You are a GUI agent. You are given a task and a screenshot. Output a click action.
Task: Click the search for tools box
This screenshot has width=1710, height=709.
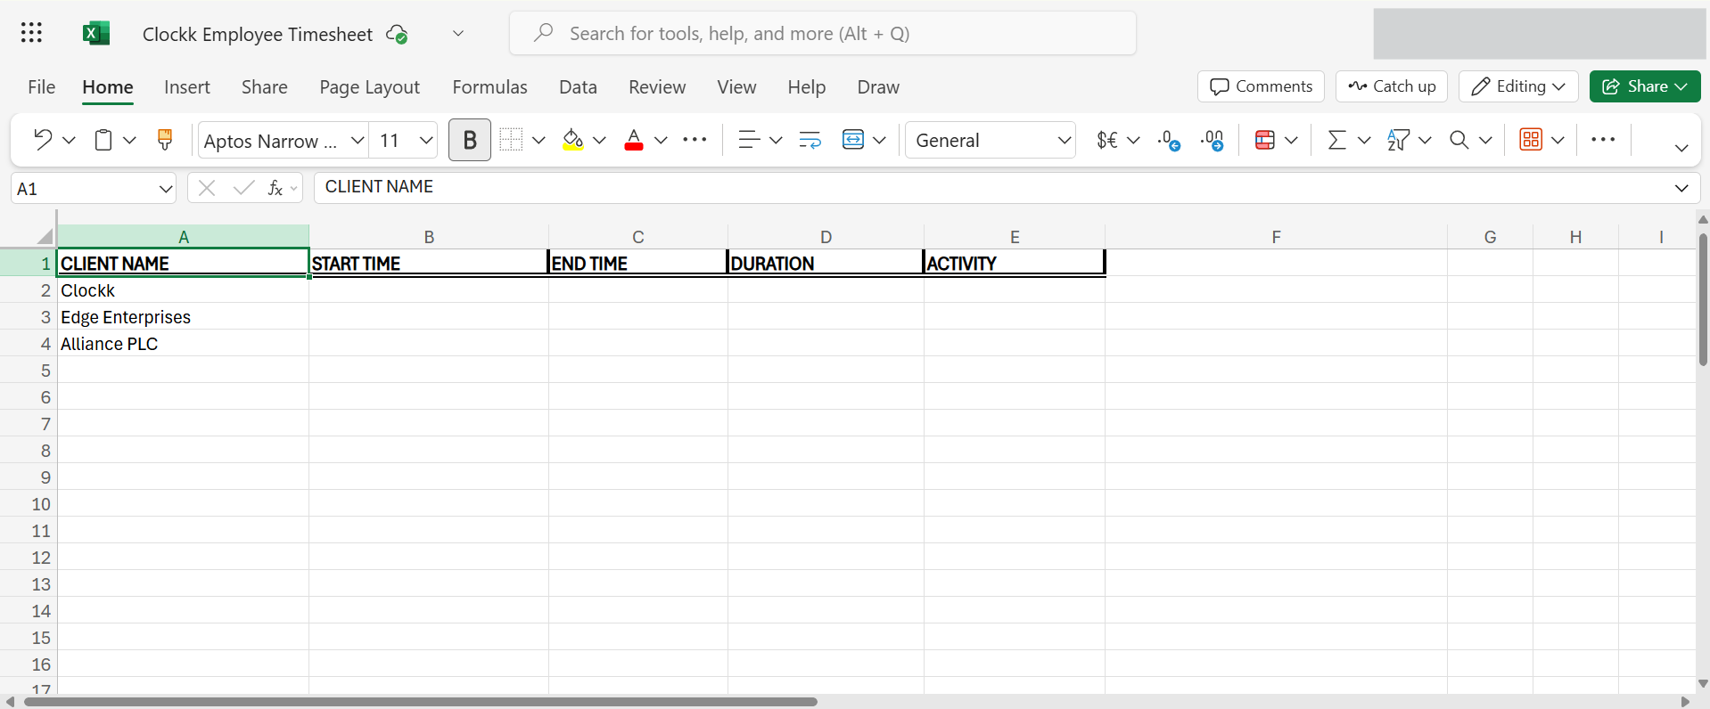pyautogui.click(x=823, y=33)
